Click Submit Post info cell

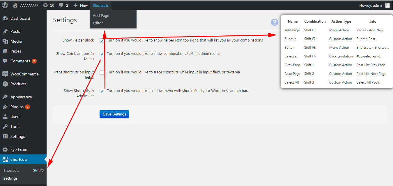pos(366,39)
